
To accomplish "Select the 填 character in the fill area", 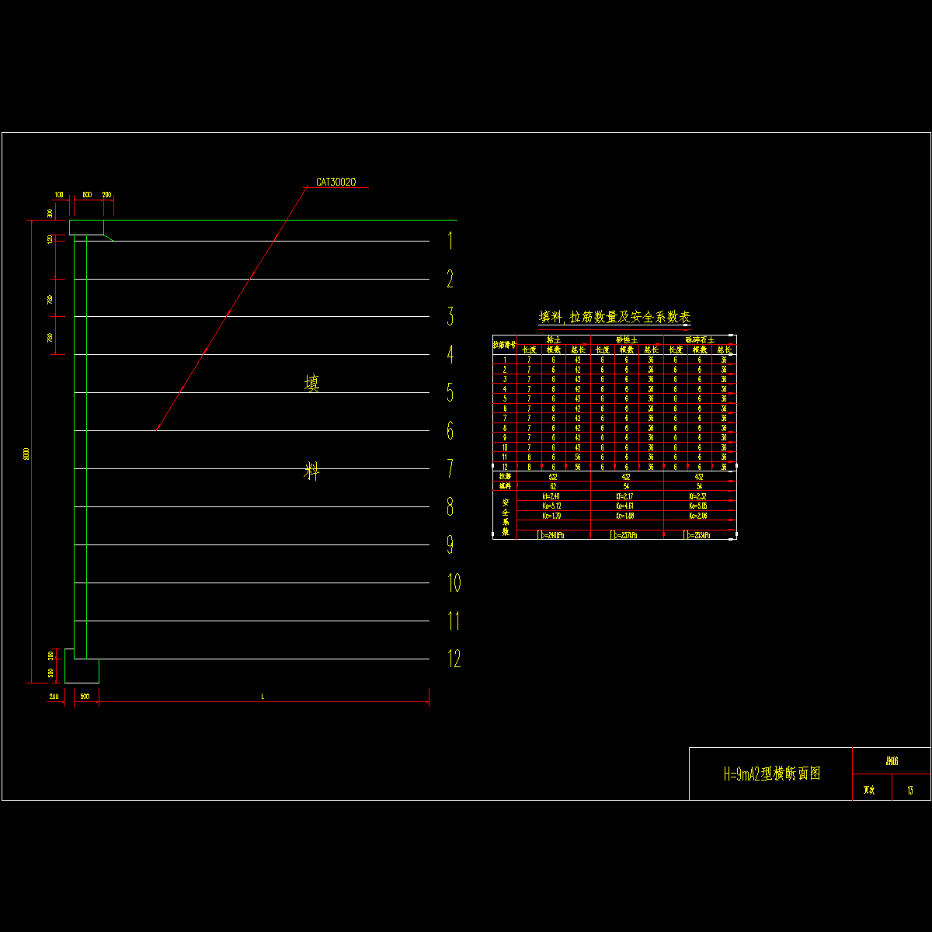I will point(311,383).
